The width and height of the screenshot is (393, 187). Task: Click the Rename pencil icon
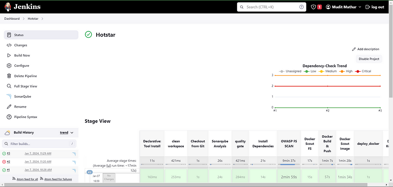(x=9, y=107)
